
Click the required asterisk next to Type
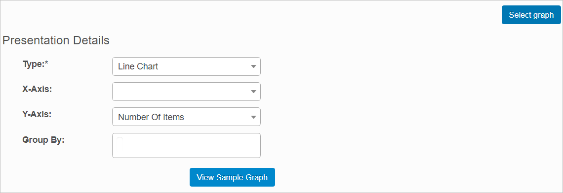(x=46, y=64)
